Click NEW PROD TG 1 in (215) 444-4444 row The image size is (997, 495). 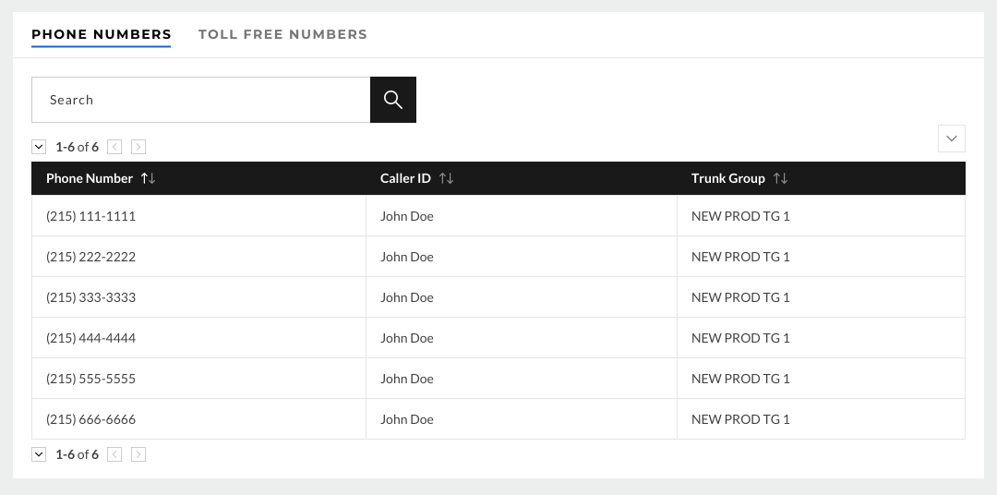740,339
